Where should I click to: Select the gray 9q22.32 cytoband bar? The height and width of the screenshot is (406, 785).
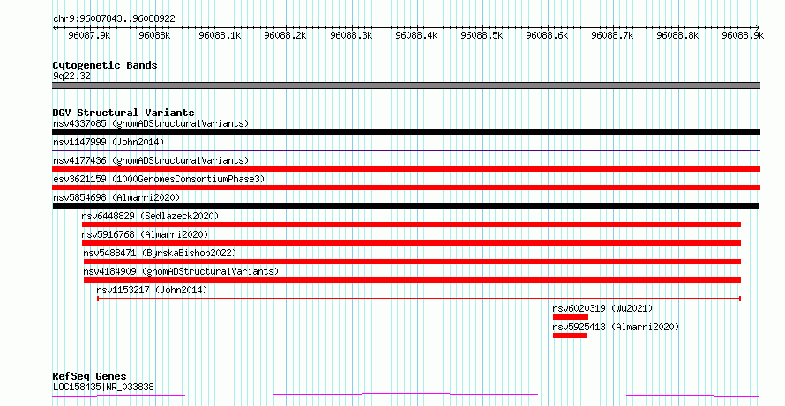[x=406, y=85]
